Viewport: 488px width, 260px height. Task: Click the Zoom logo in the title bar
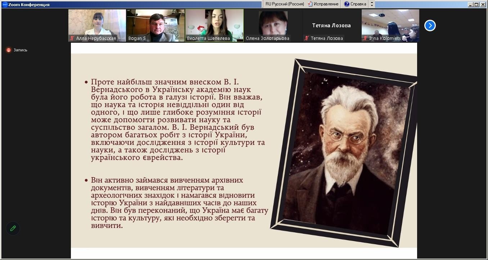pyautogui.click(x=5, y=5)
